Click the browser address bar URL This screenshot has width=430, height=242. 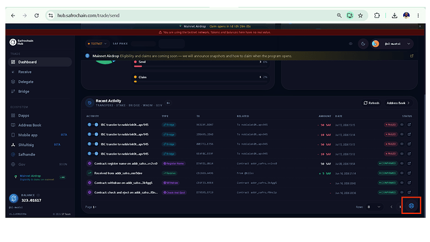(x=88, y=16)
